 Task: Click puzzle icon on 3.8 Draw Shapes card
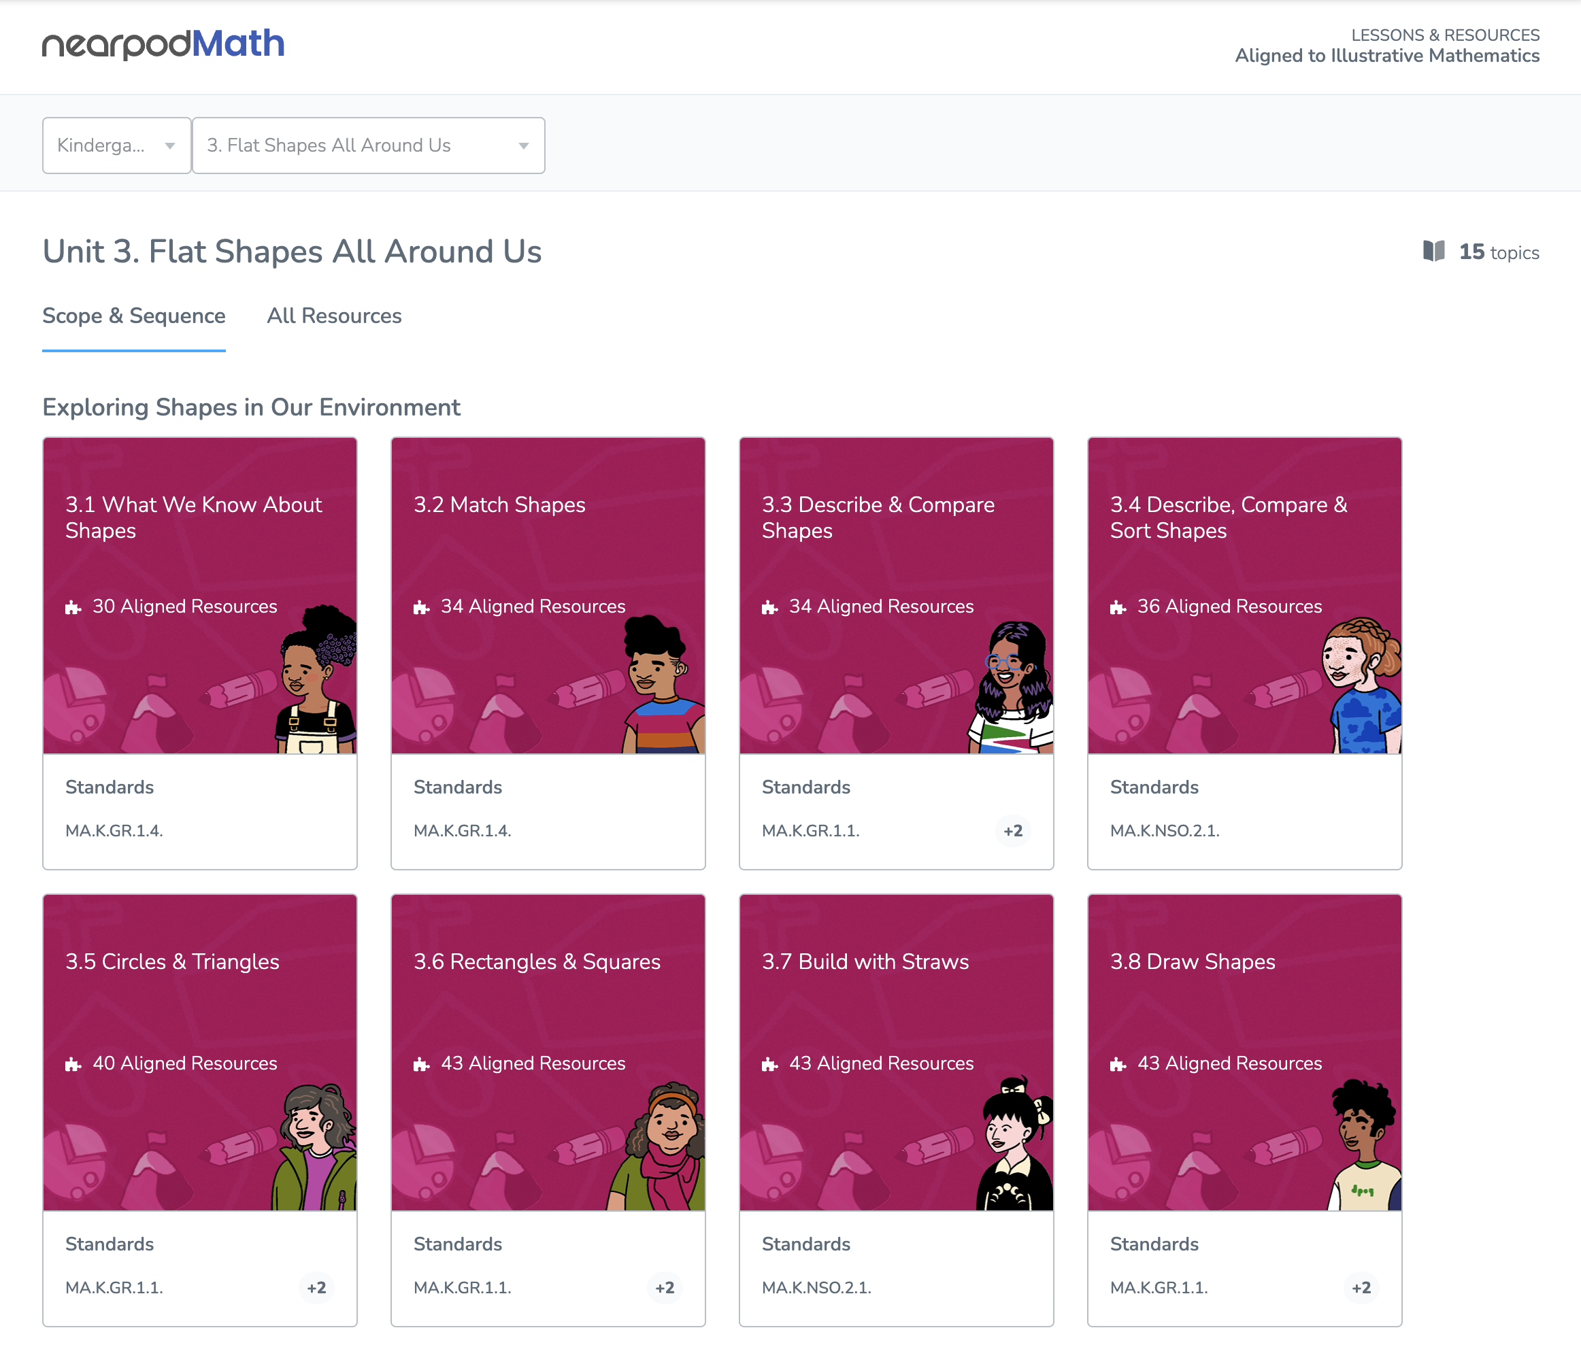[1118, 1063]
